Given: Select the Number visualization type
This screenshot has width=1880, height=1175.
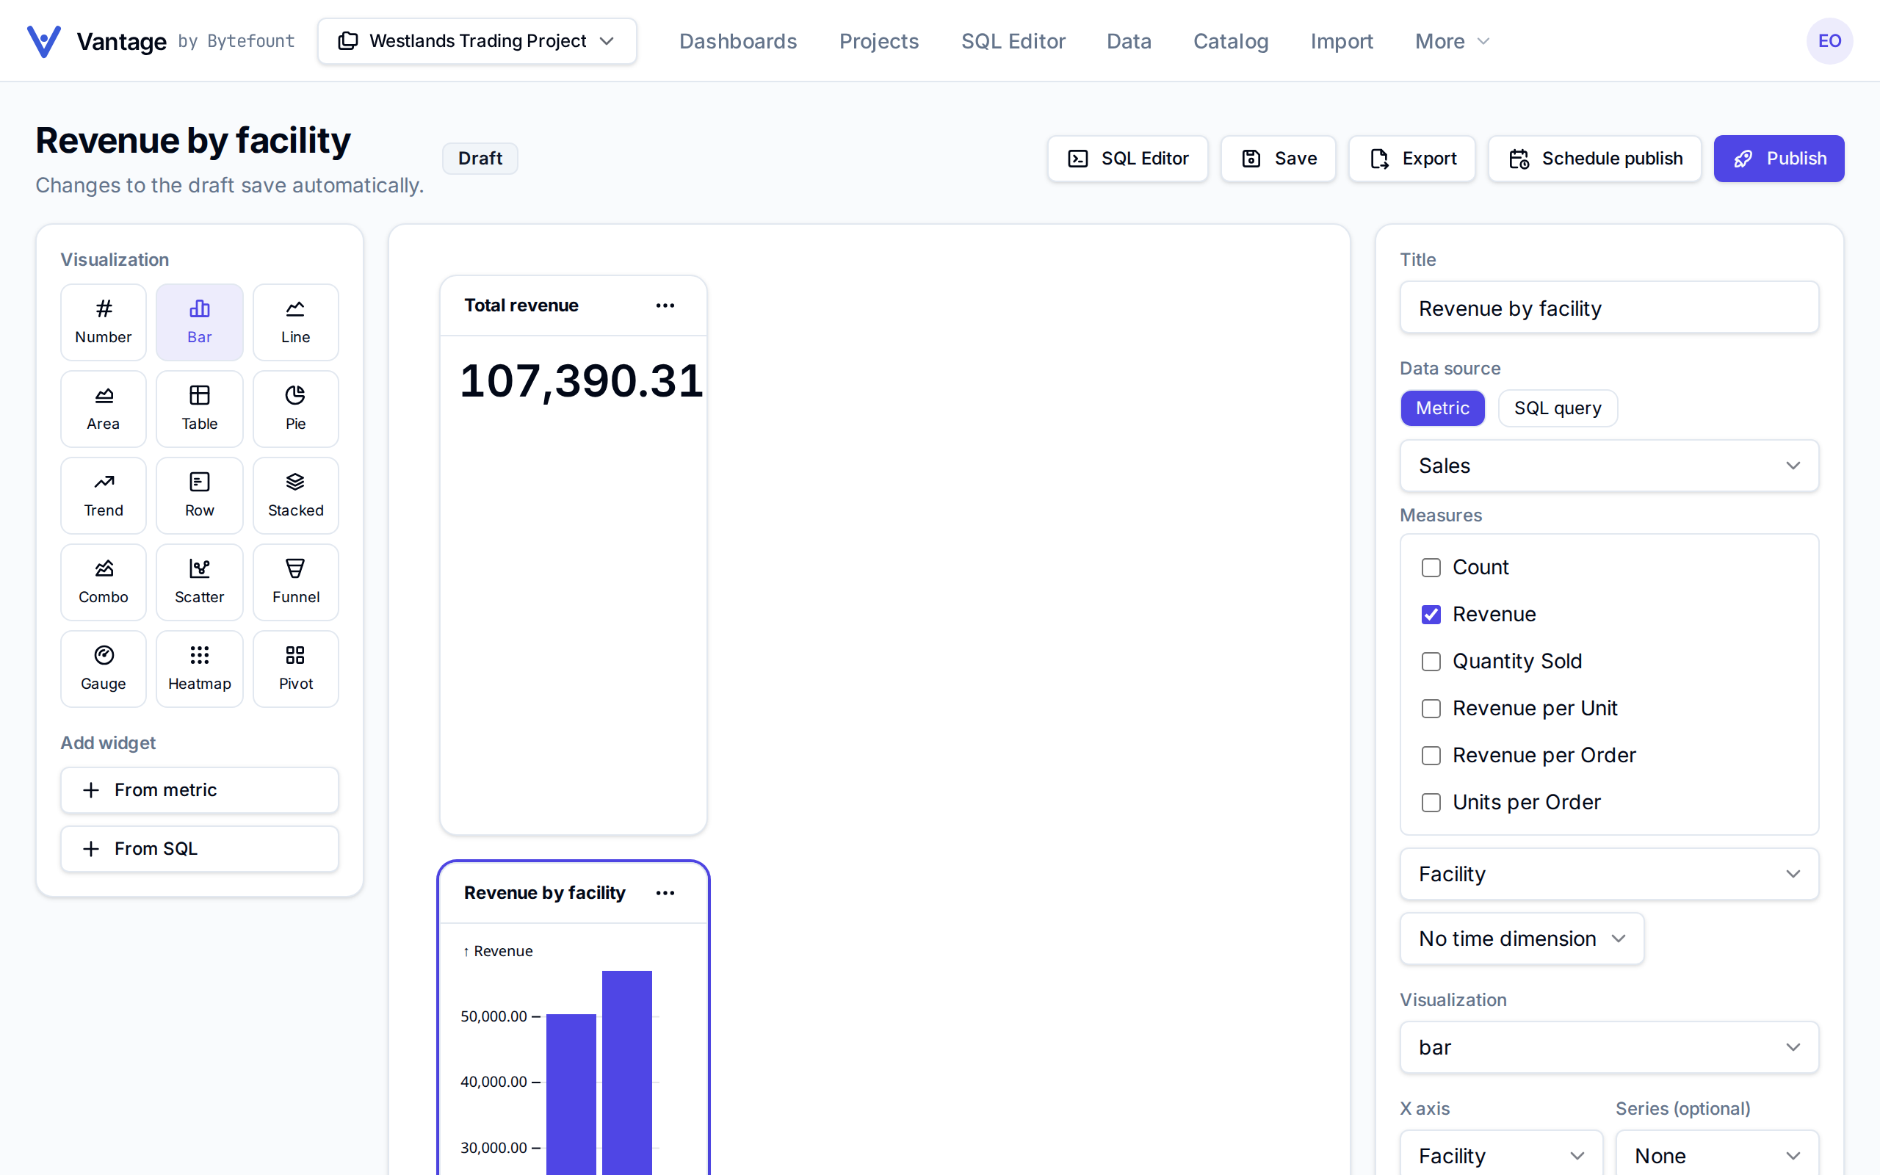Looking at the screenshot, I should [104, 322].
